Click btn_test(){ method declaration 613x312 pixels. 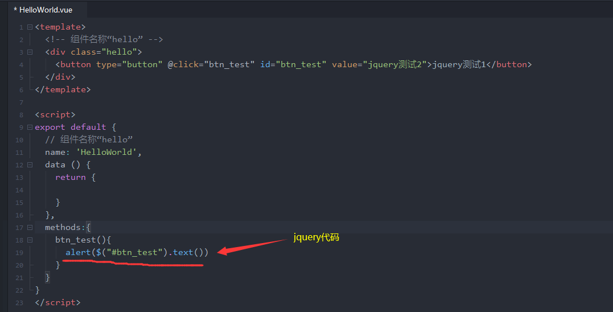click(x=83, y=240)
